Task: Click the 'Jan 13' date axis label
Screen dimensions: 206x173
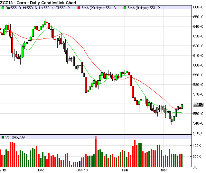Action: 82,170
